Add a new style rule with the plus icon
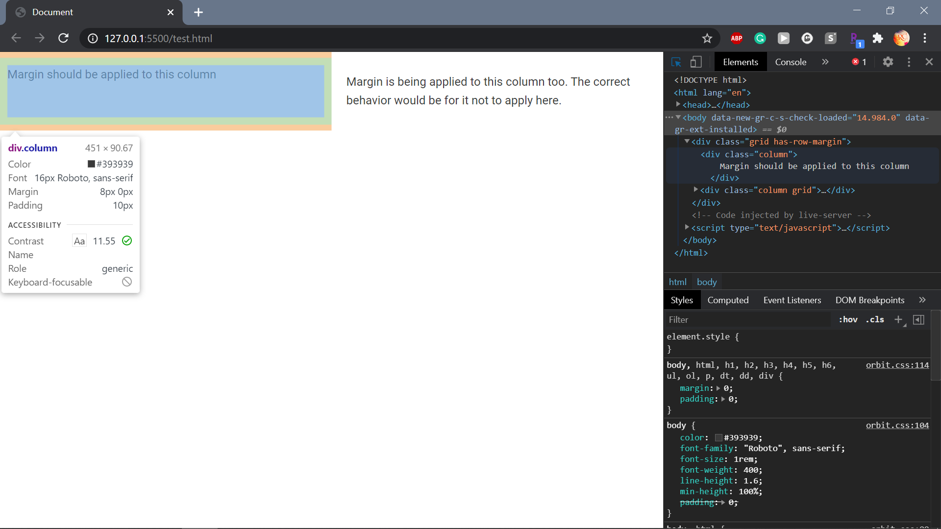Viewport: 941px width, 529px height. coord(898,319)
